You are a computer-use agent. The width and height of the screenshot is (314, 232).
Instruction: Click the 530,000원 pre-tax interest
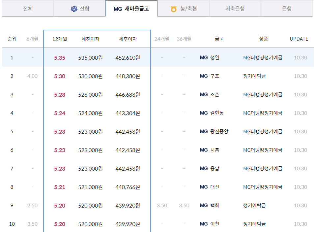90,76
